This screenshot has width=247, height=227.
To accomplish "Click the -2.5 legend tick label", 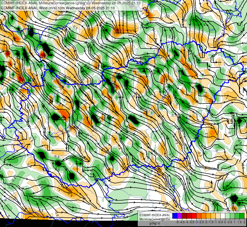I will [201, 222].
